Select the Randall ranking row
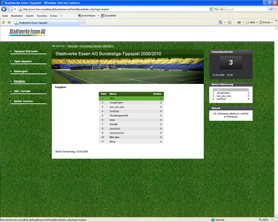This screenshot has height=222, width=278. click(131, 124)
